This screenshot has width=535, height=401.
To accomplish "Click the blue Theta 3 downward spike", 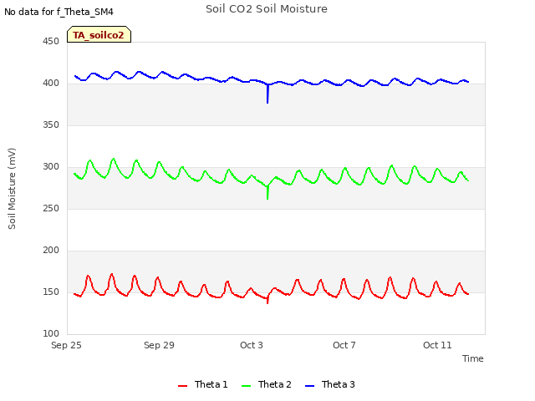I will click(x=267, y=94).
